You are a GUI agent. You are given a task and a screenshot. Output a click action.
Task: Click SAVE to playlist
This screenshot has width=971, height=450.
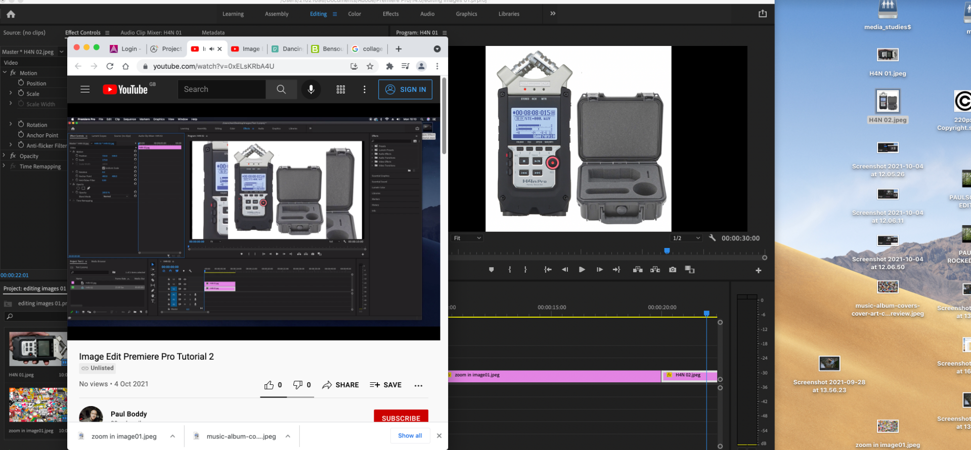click(x=385, y=385)
